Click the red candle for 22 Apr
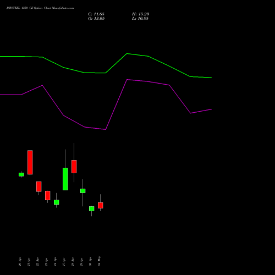The image size is (275, 275). click(x=39, y=186)
